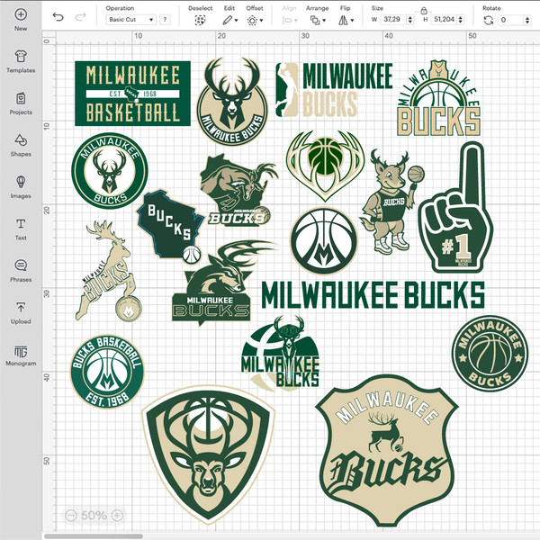Select the antlers cradling basketball logo
The height and width of the screenshot is (540, 540).
coord(325,166)
